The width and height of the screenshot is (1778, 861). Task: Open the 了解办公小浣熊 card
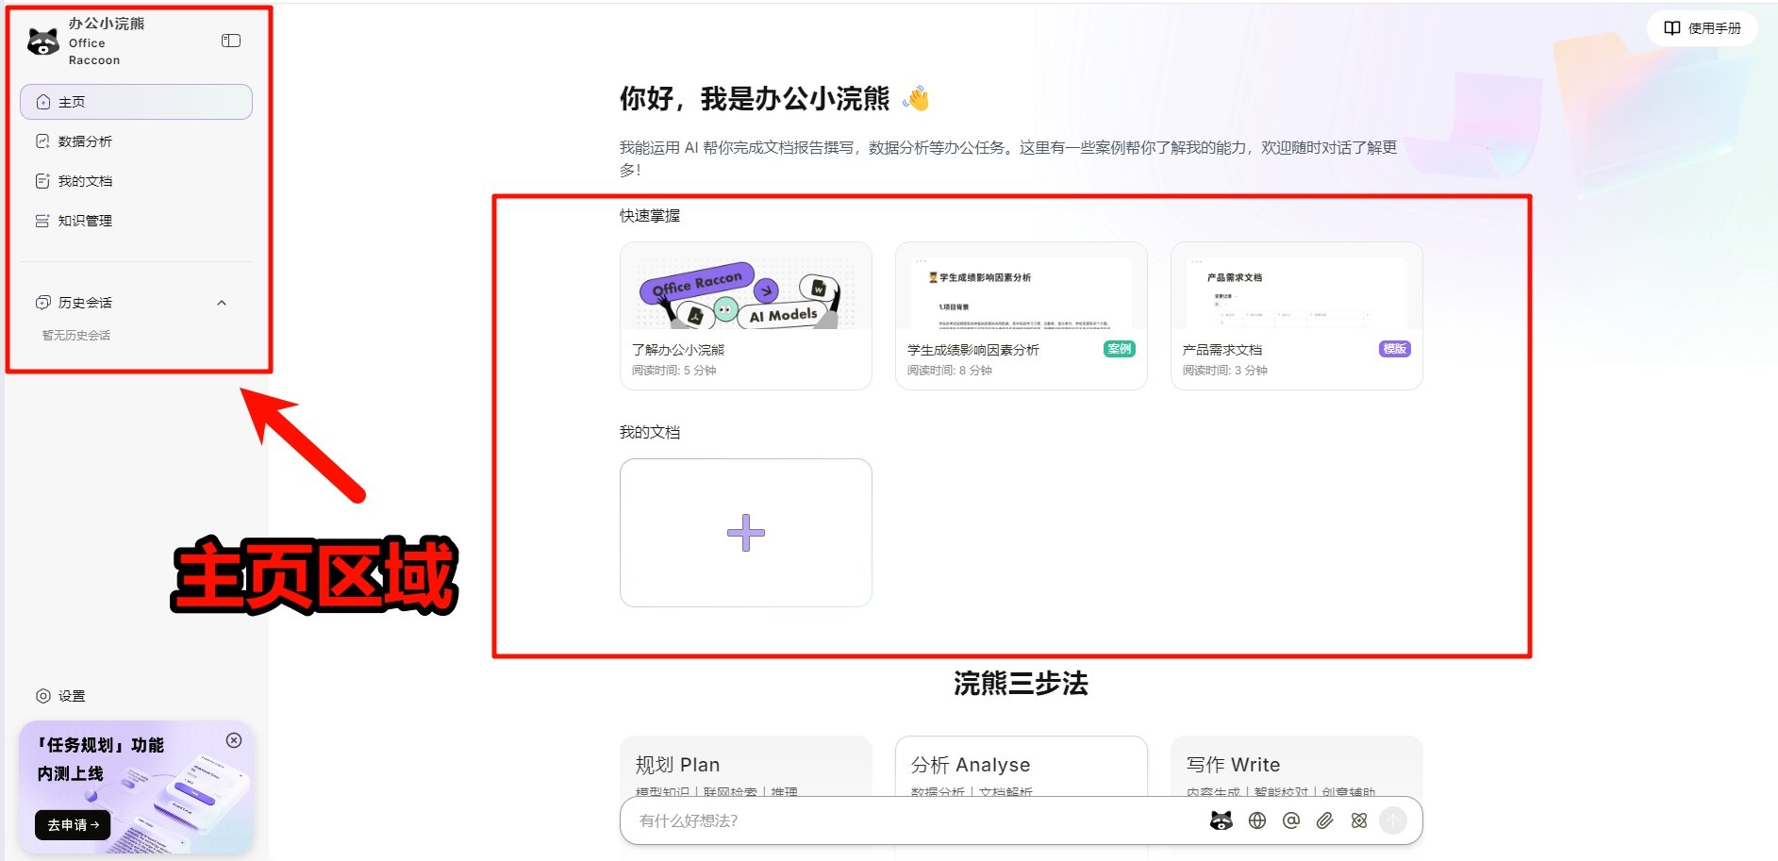(745, 314)
